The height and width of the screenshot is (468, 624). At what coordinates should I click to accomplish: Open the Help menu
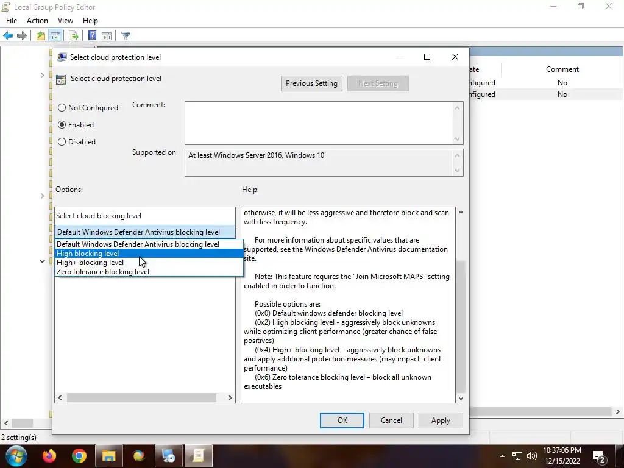pos(90,21)
